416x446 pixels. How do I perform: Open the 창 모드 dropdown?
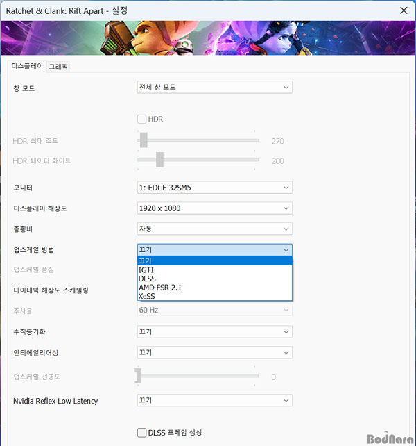coord(215,88)
